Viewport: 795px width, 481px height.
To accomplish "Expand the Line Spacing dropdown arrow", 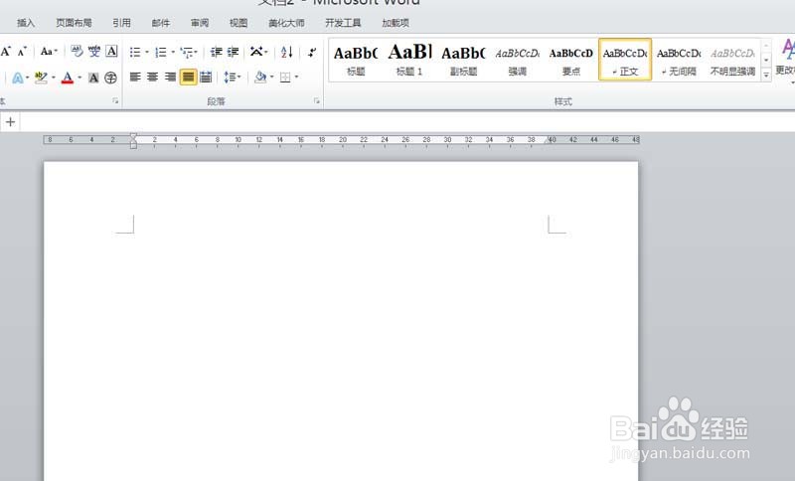I will (239, 78).
